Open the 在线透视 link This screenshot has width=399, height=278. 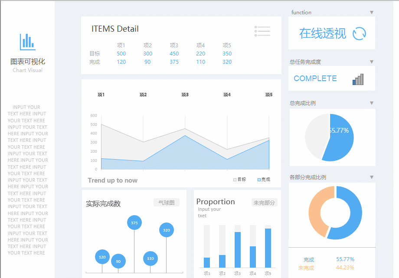click(322, 33)
